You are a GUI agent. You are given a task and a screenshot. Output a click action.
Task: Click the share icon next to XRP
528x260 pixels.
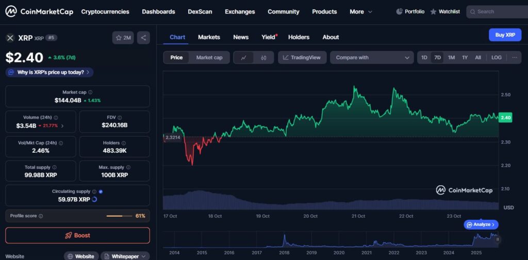(143, 38)
